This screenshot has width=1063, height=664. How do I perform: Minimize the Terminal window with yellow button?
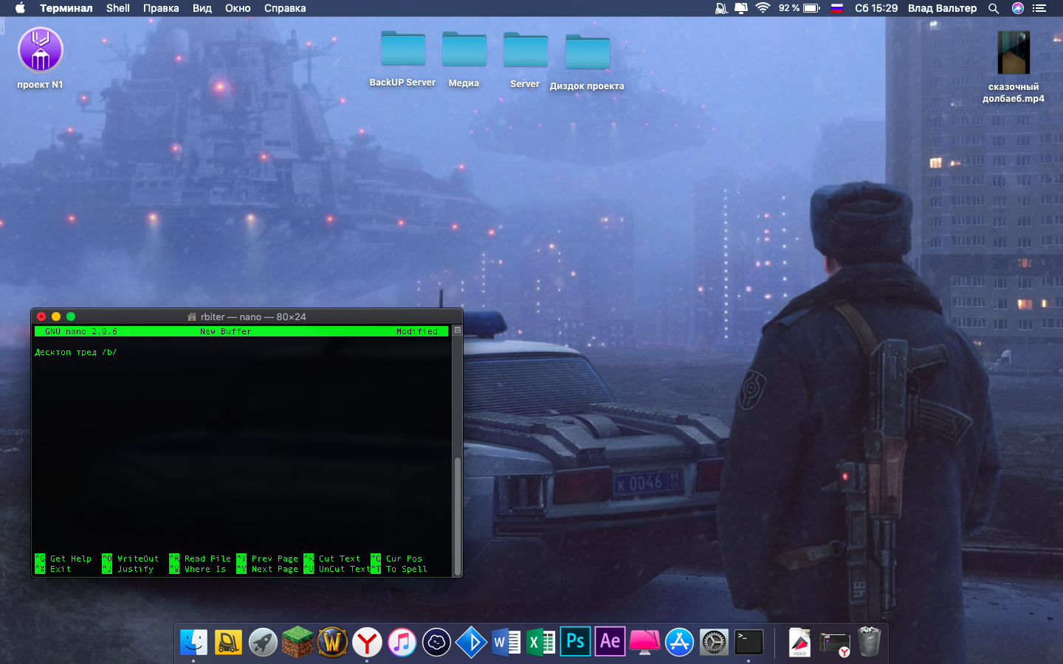[56, 317]
